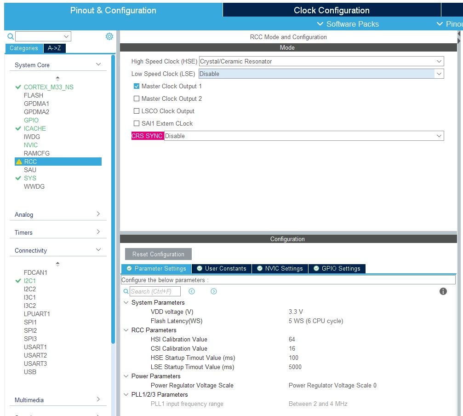Screen dimensions: 463x416
Task: Click the green check next to CORTEX_M33_NS
Action: [18, 87]
